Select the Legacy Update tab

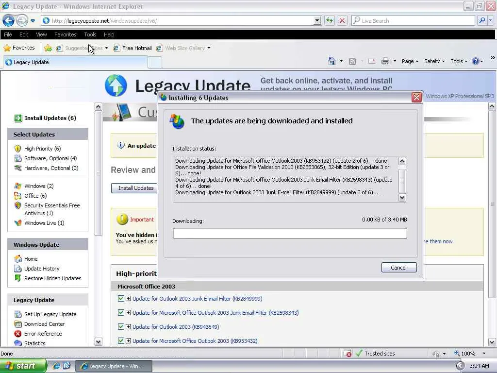pos(75,62)
